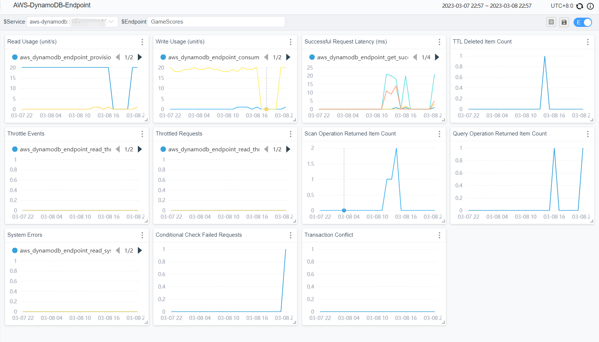The width and height of the screenshot is (599, 342).
Task: Click the refresh icon in the header
Action: (579, 6)
